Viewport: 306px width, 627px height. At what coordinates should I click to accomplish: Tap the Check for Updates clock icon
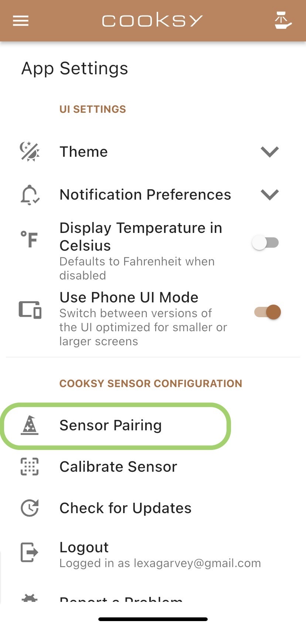click(30, 508)
